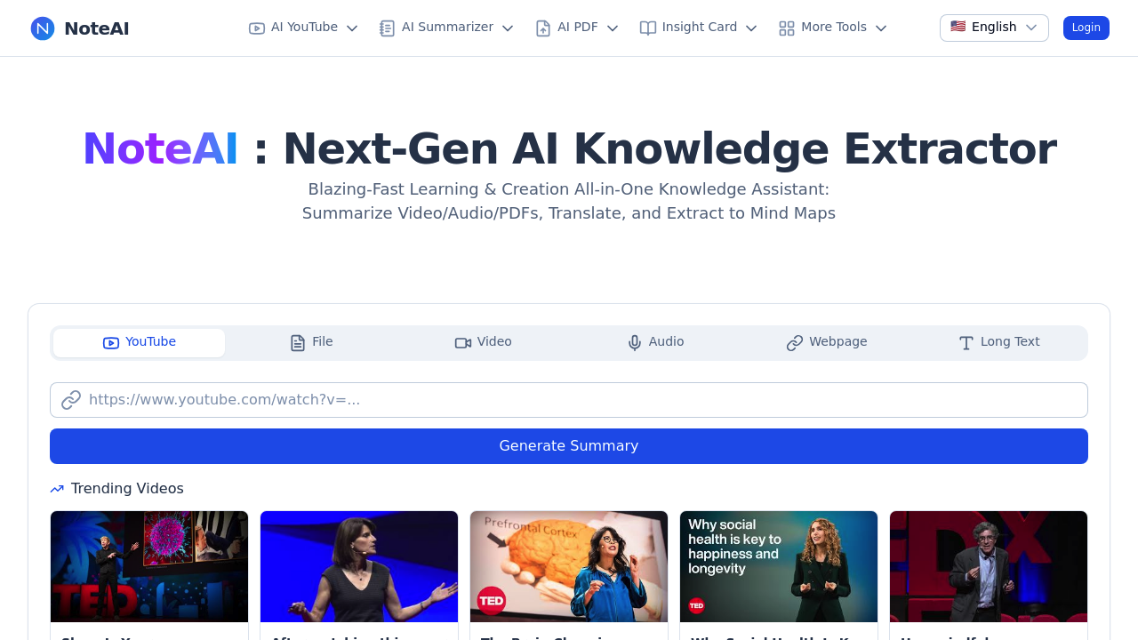The height and width of the screenshot is (640, 1138).
Task: Click the Login button
Action: point(1086,28)
